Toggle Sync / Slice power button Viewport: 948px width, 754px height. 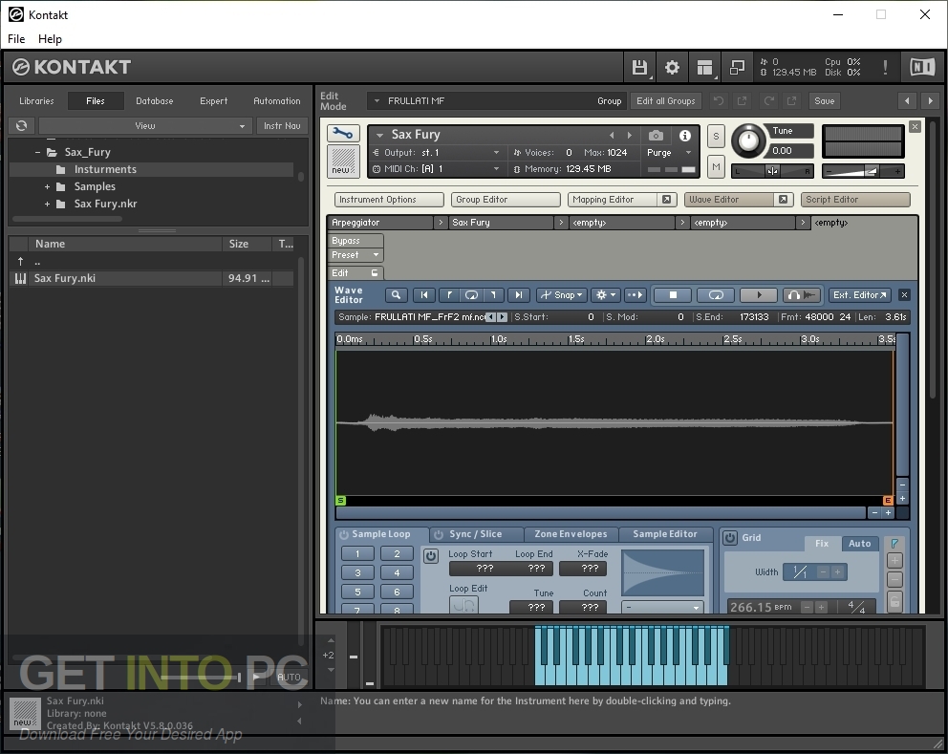439,534
